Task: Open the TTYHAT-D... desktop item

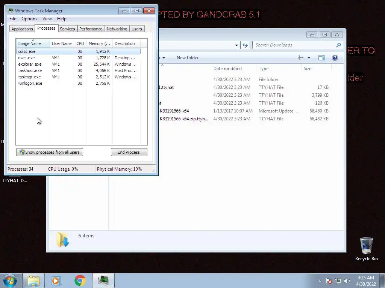Action: click(x=15, y=180)
